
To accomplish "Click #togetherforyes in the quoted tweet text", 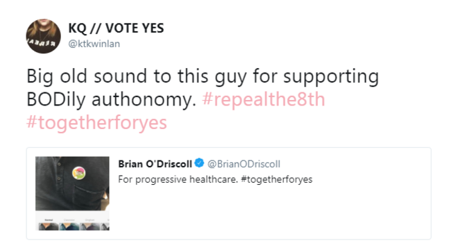I will [x=277, y=179].
